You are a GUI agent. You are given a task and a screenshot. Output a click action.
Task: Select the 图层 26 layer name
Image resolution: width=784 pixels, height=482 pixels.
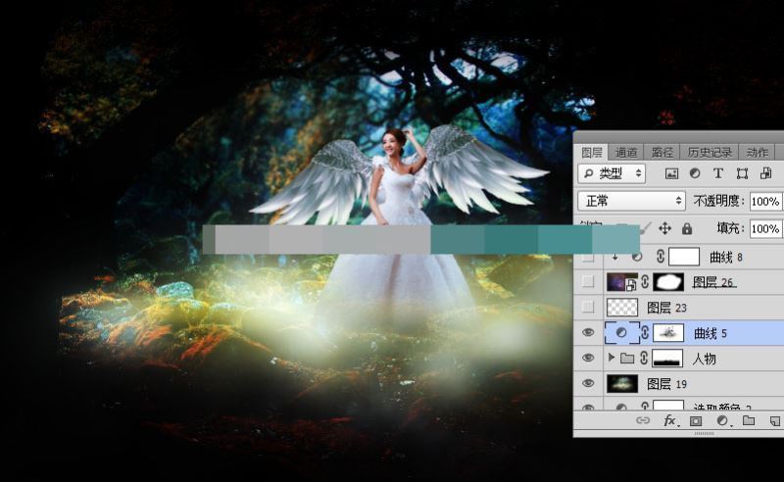[713, 282]
